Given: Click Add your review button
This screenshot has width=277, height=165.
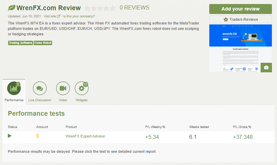Looking at the screenshot, I should pos(241,9).
